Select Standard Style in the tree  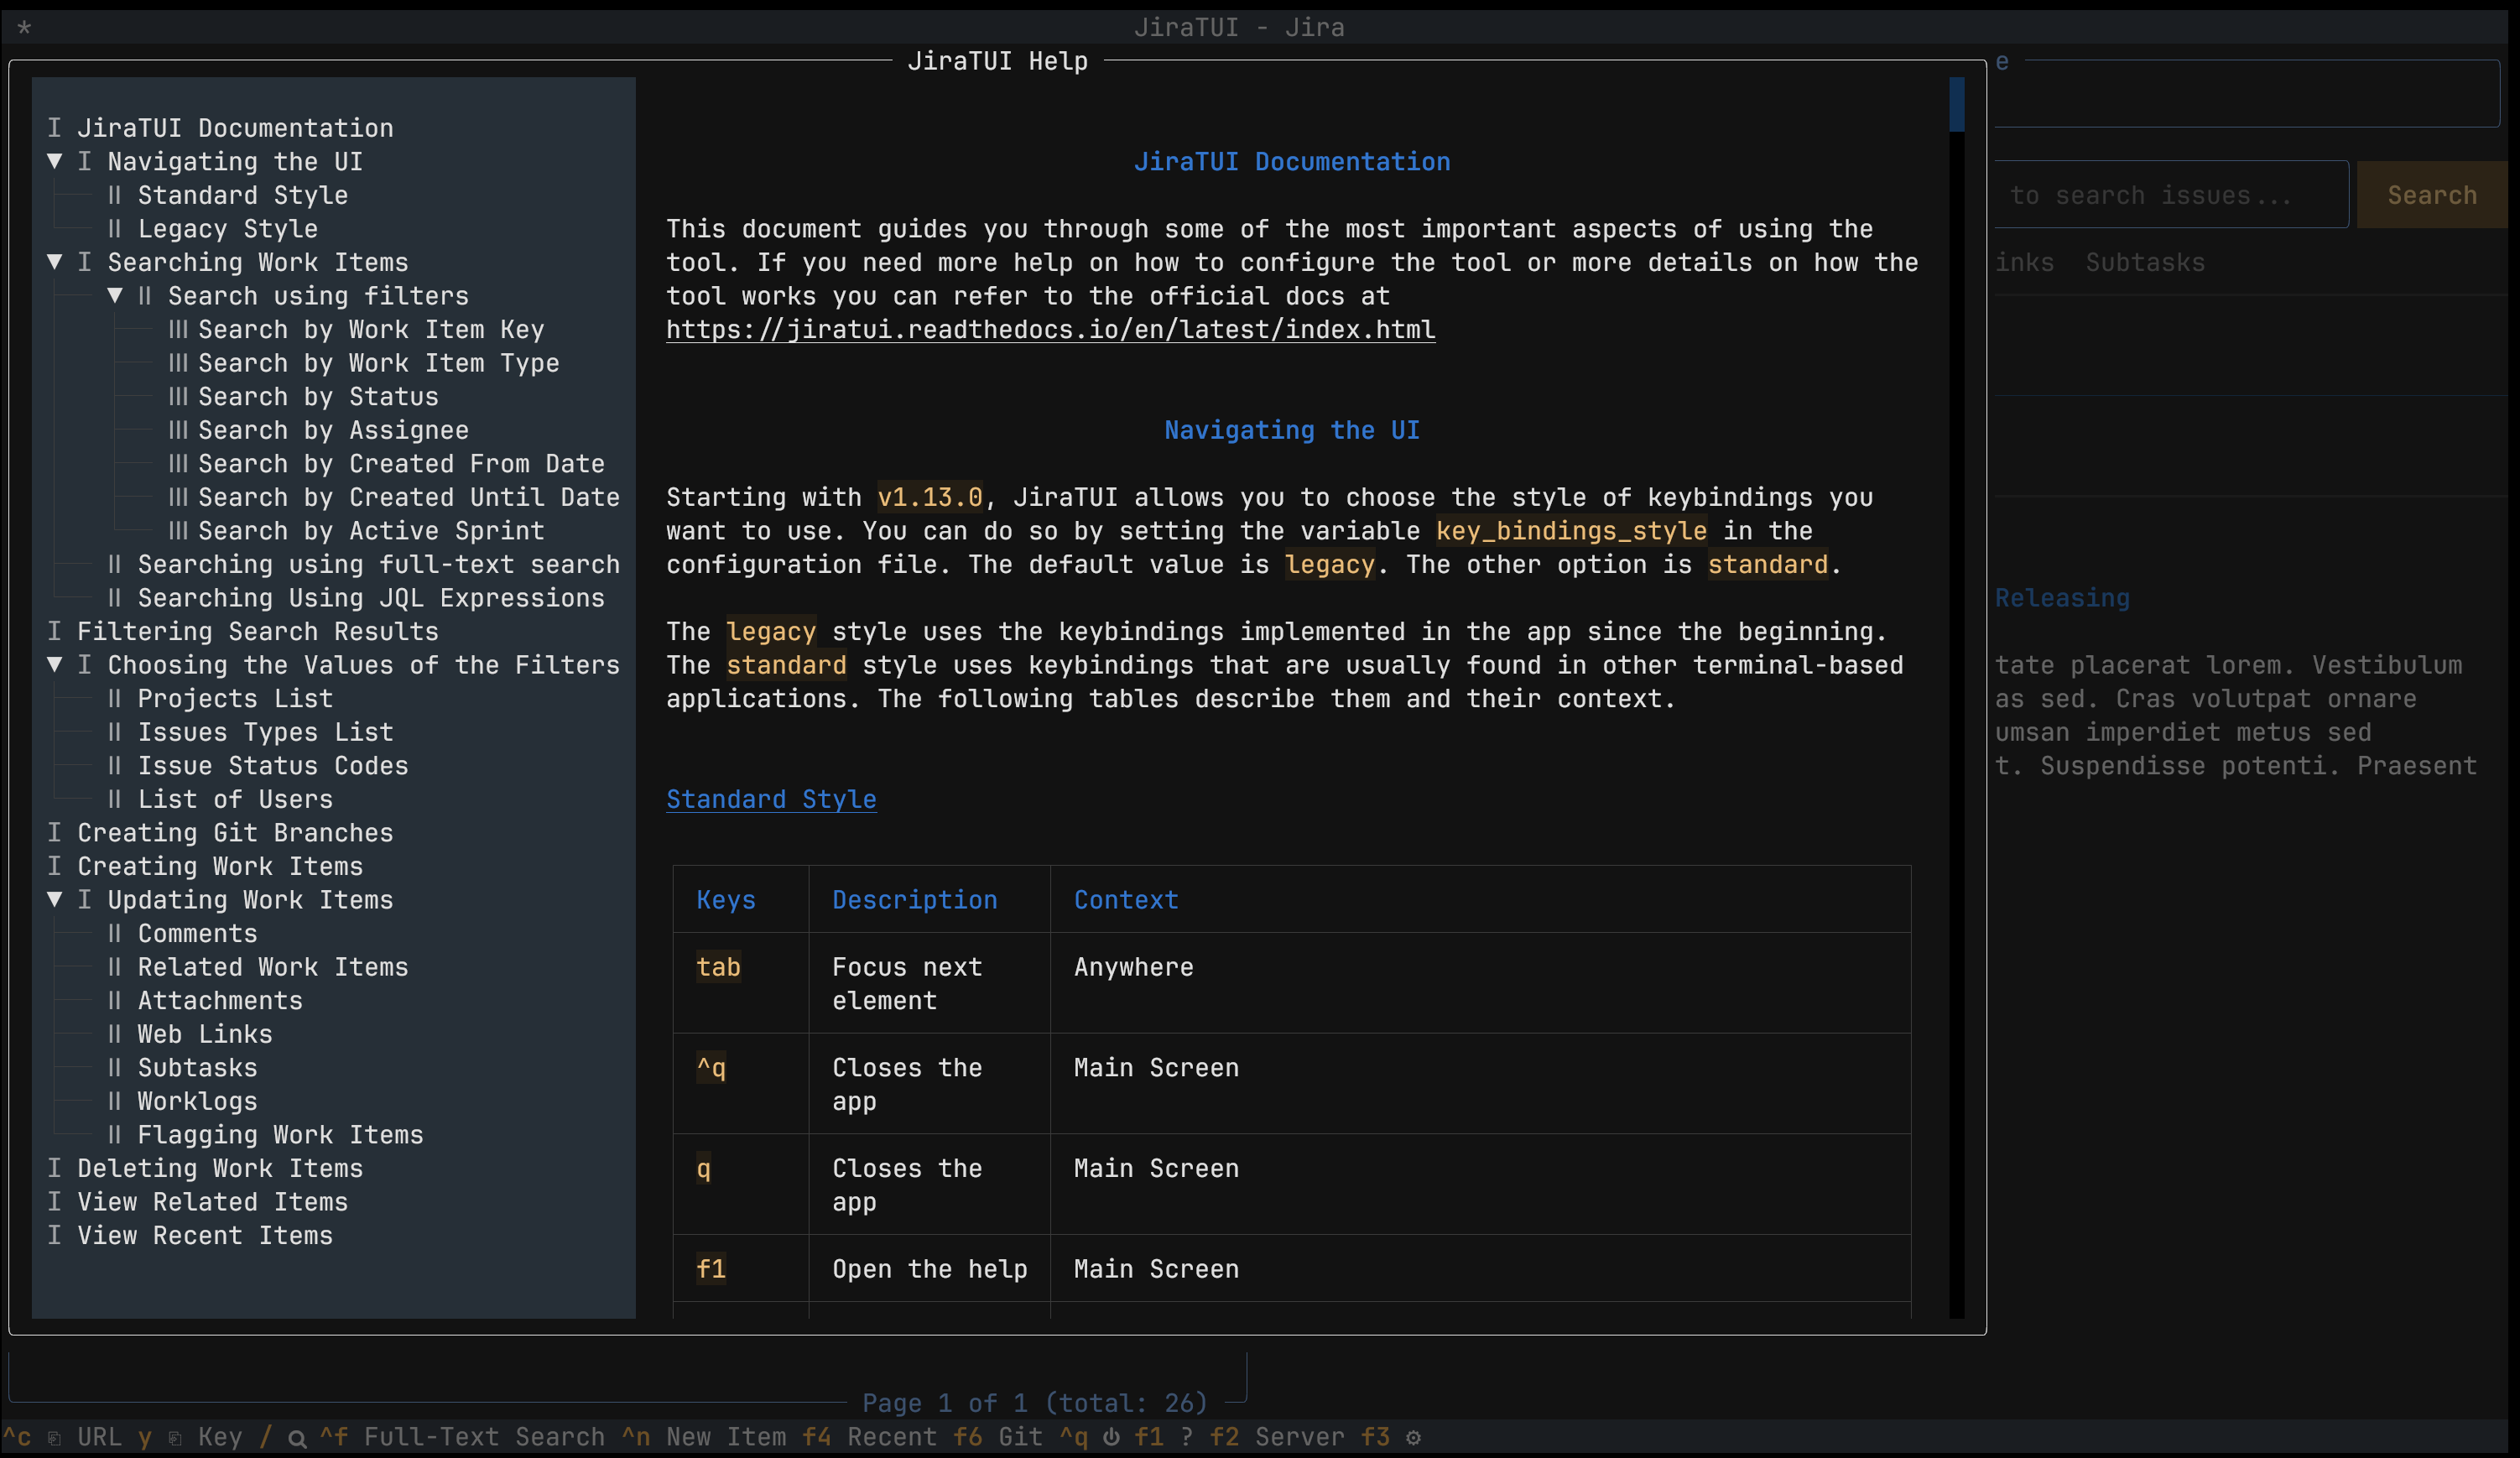(x=243, y=195)
